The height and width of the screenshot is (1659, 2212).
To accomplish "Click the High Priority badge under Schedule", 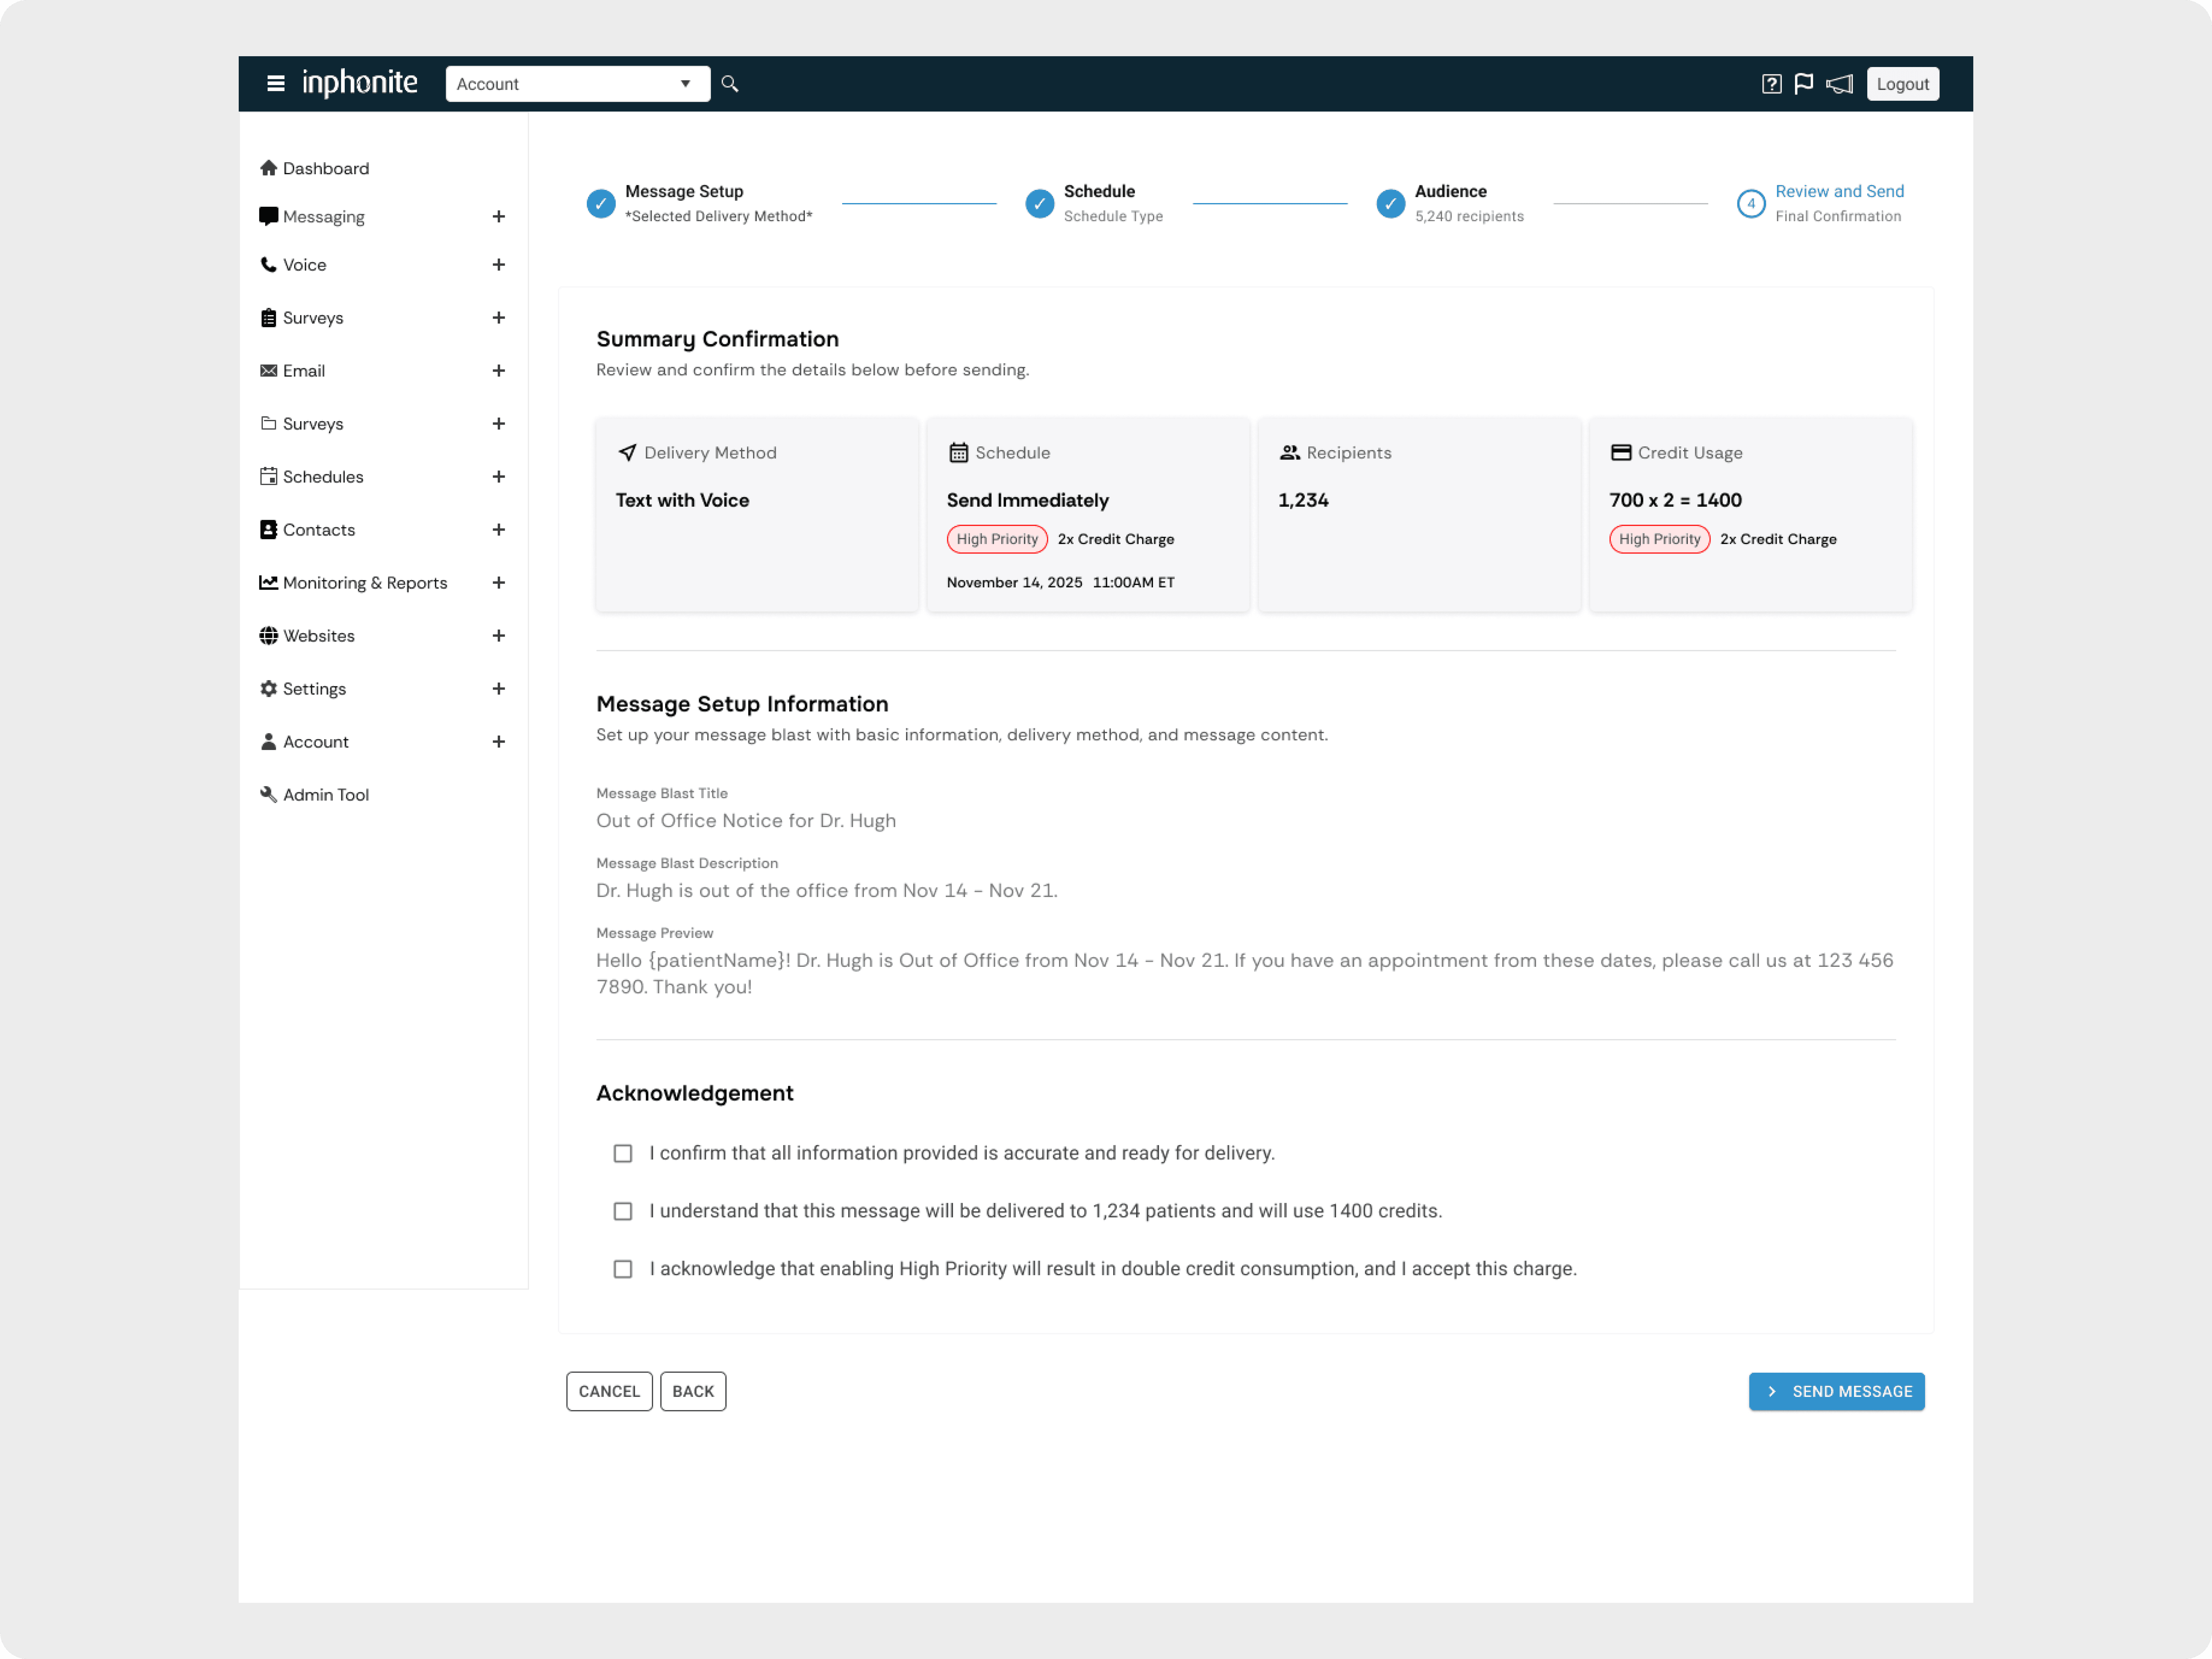I will (x=997, y=539).
